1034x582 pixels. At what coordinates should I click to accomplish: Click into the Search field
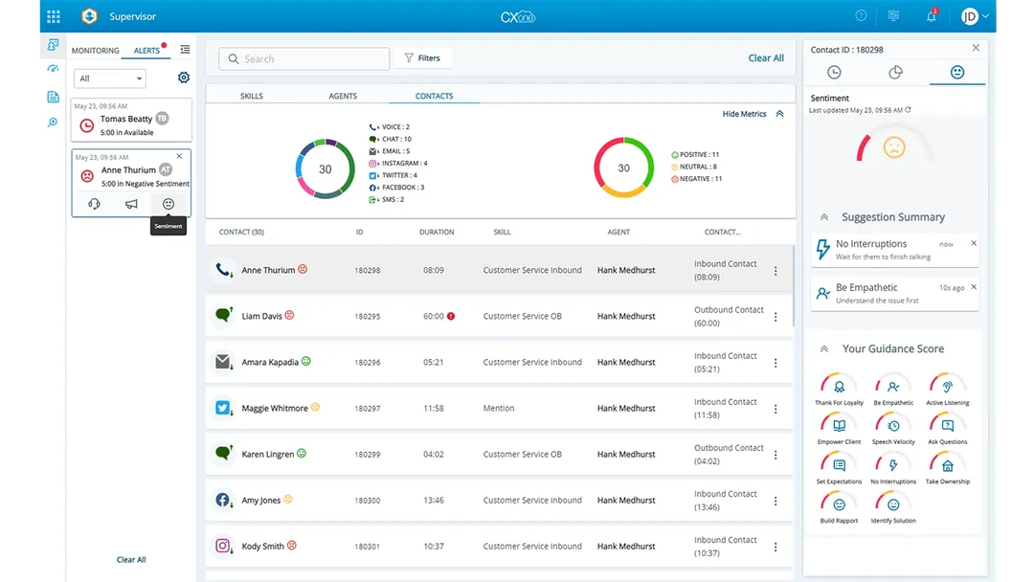point(304,58)
